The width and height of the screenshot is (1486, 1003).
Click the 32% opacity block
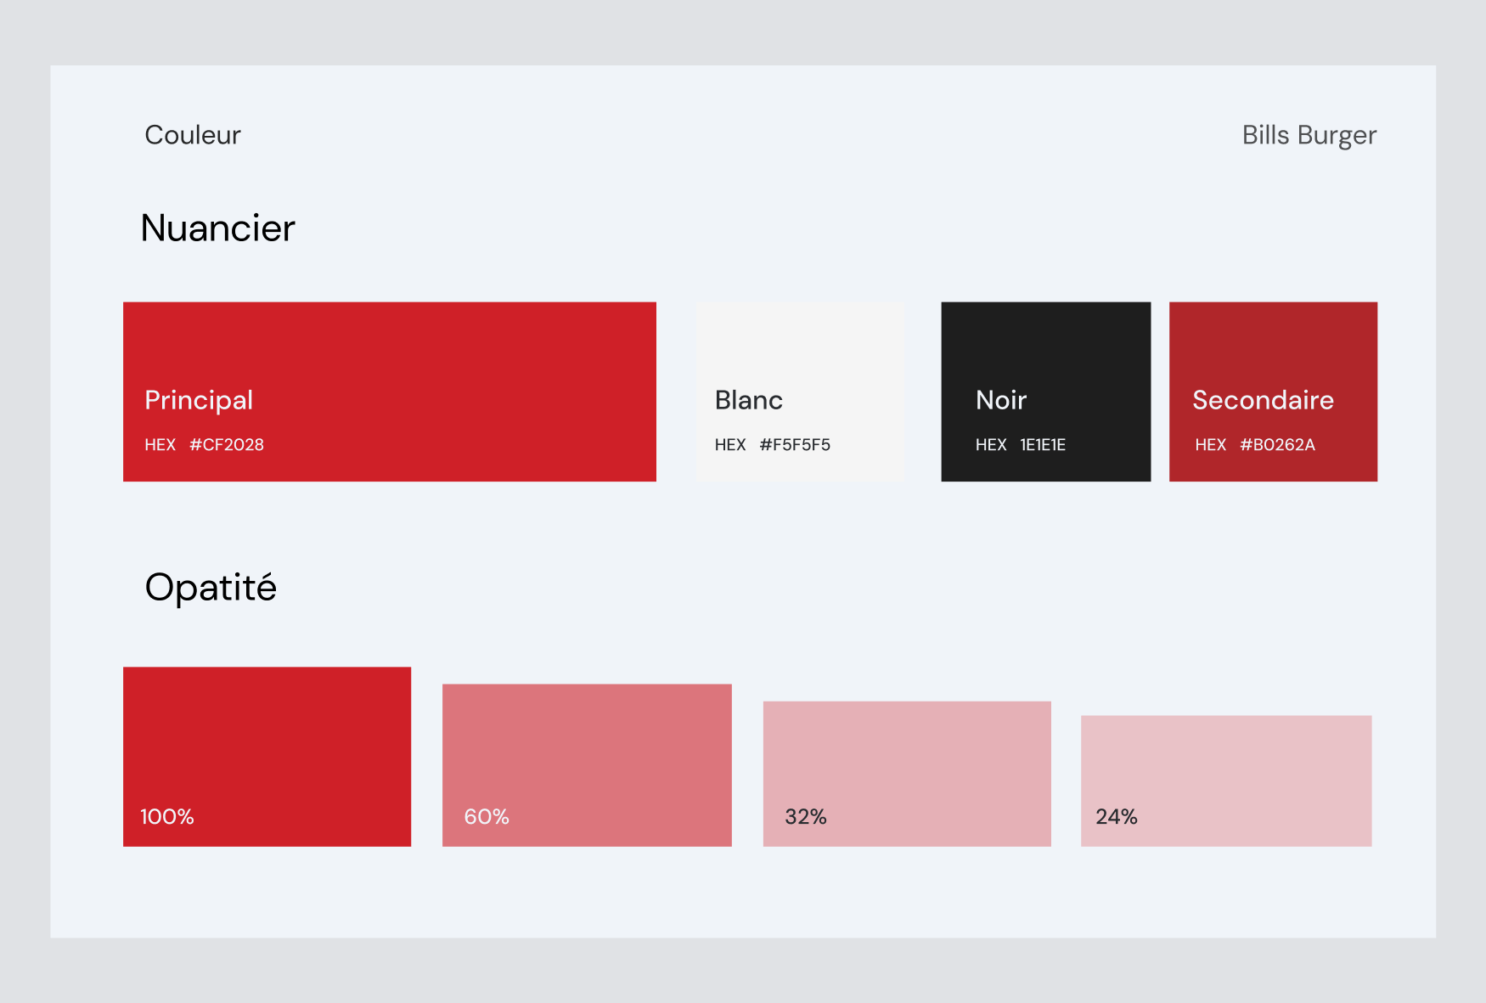click(x=907, y=774)
